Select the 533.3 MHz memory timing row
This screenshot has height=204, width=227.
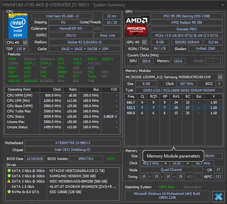[x=174, y=107]
